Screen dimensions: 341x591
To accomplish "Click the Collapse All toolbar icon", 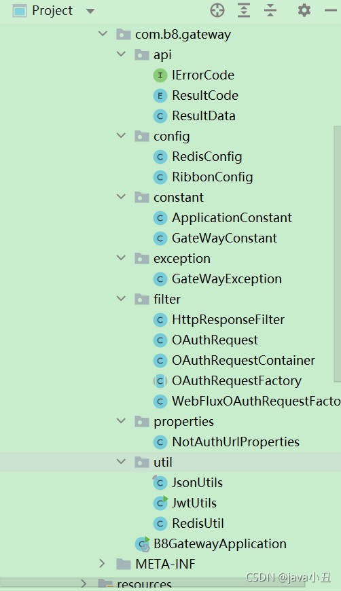I will point(270,11).
